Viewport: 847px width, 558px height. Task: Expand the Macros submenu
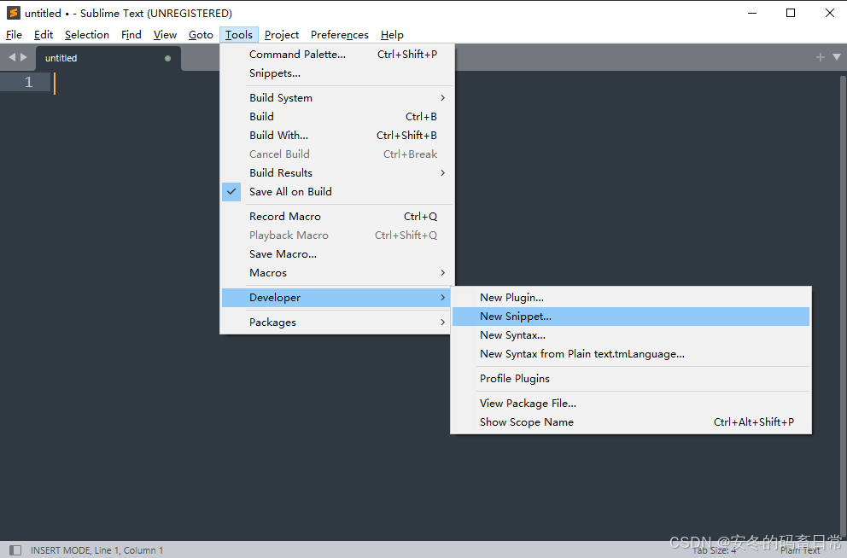click(337, 272)
